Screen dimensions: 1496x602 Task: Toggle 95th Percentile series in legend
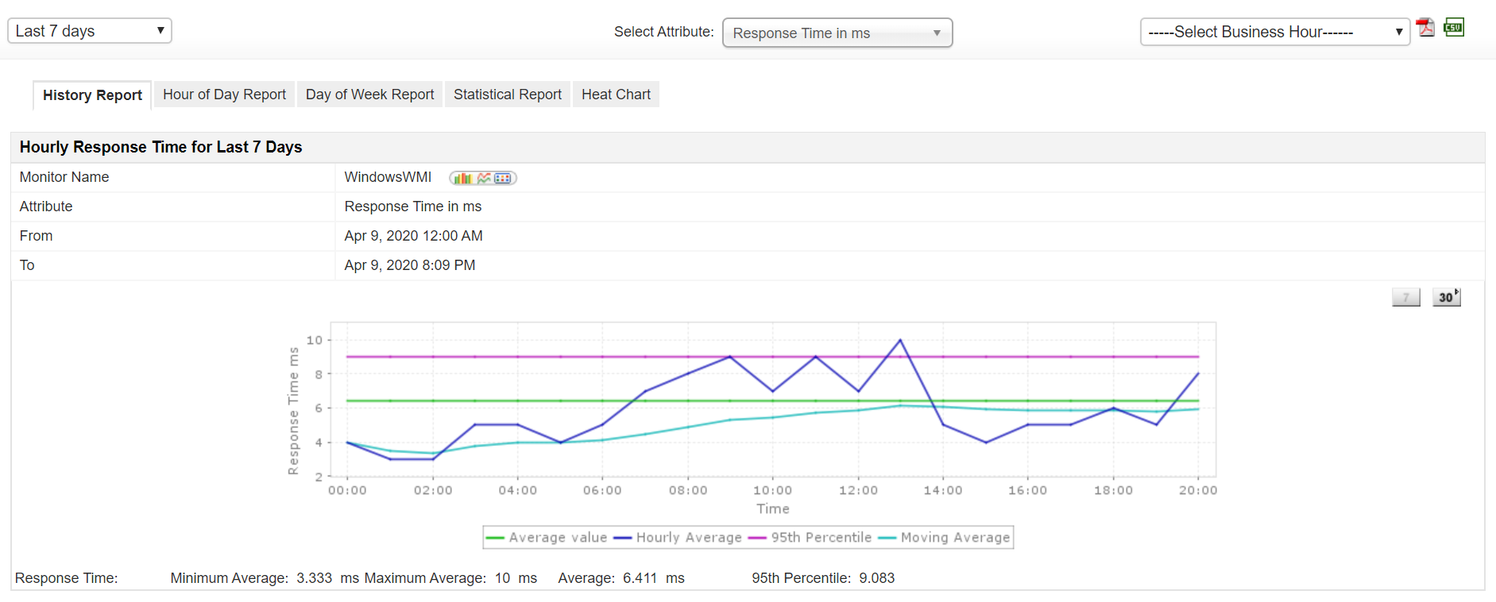coord(821,538)
